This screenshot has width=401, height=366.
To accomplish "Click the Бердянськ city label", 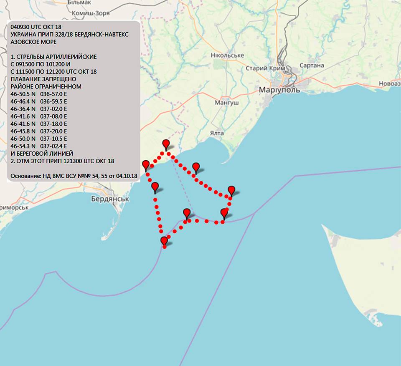I will tap(110, 199).
